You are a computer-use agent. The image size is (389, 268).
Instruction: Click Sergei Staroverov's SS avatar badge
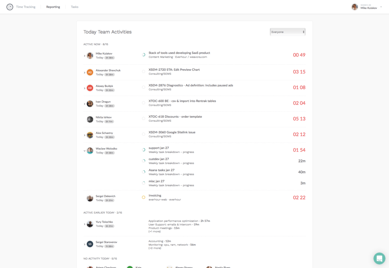(x=90, y=244)
